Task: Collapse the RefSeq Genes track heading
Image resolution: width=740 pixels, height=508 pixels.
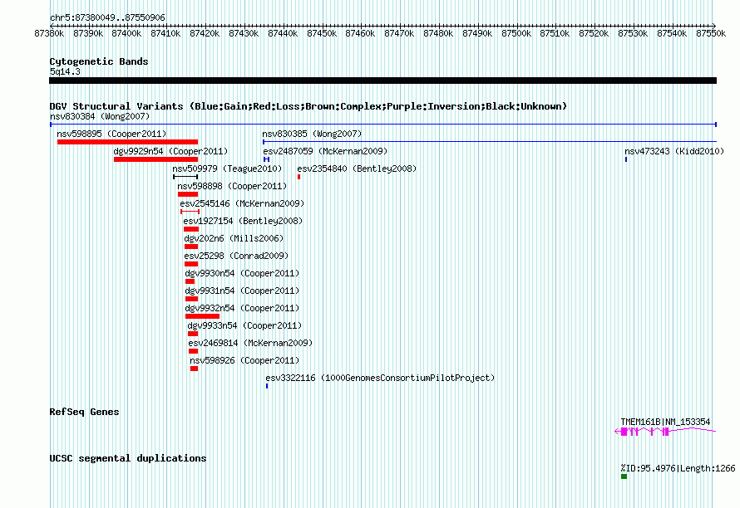Action: pyautogui.click(x=84, y=412)
